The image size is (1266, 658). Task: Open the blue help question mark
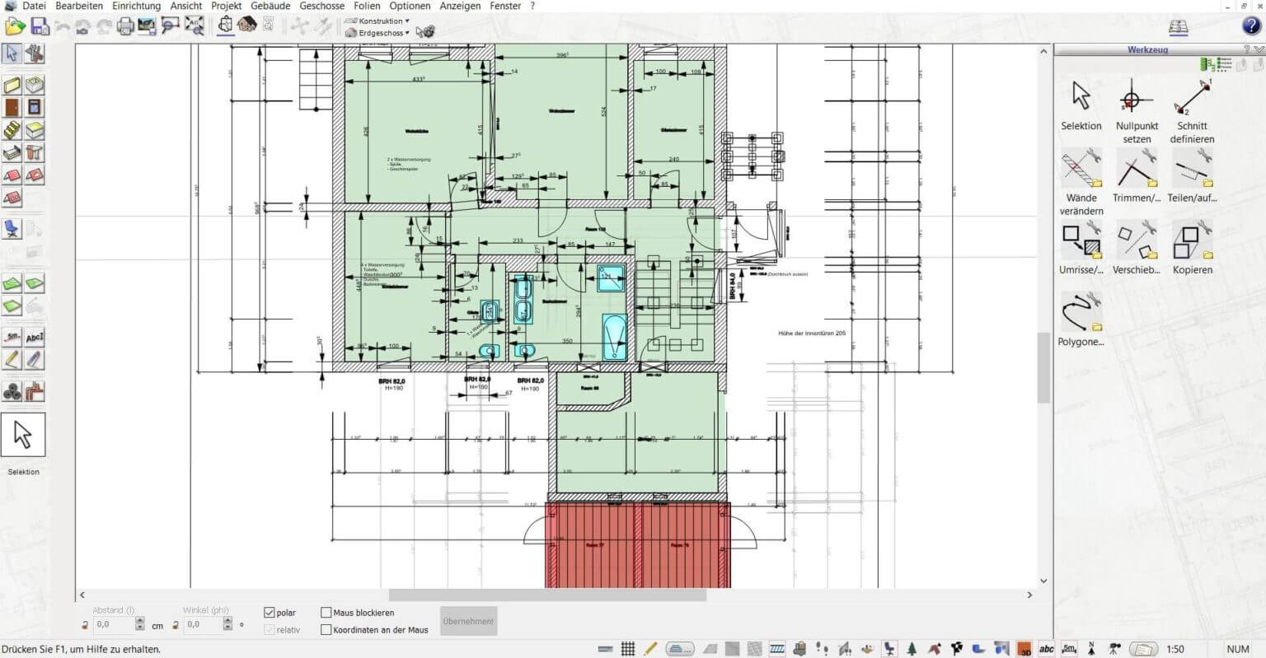1250,26
